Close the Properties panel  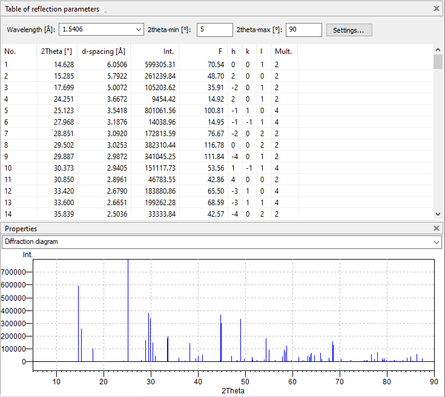437,229
